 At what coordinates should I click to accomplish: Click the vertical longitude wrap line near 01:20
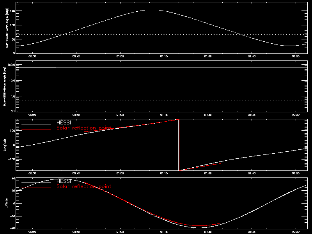pyautogui.click(x=179, y=145)
